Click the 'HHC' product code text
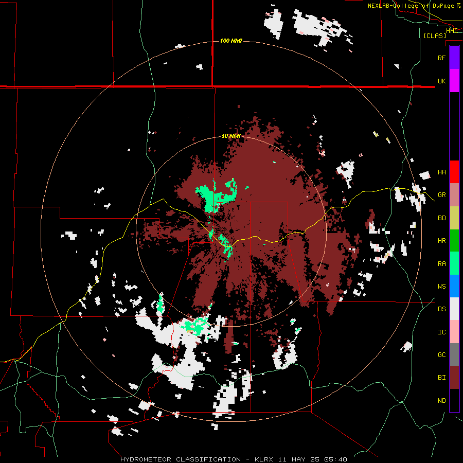This screenshot has width=463, height=463. [x=452, y=30]
